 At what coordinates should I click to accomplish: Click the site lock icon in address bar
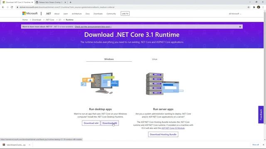point(17,7)
